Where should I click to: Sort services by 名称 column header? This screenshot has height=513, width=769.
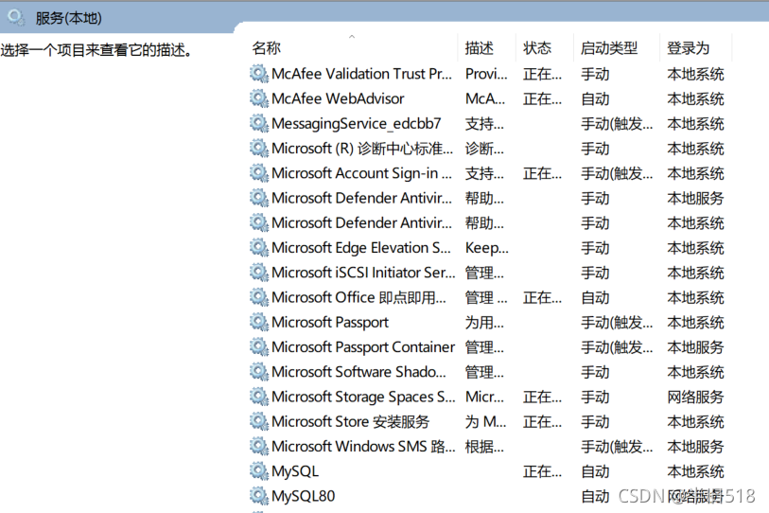click(x=267, y=48)
